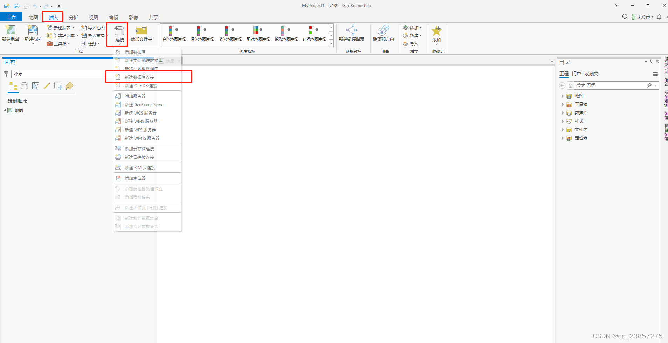Toggle auto-hide pin on Catalog pane
This screenshot has width=668, height=343.
point(651,61)
